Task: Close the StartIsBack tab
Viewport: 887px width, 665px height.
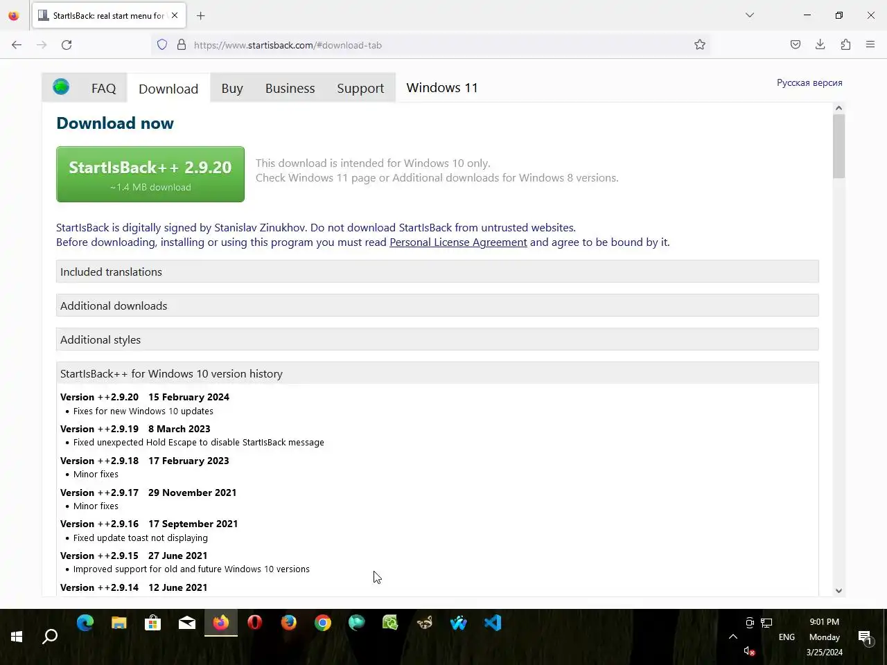Action: point(175,15)
